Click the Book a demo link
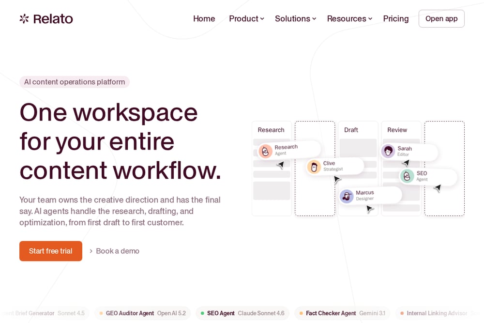Image resolution: width=484 pixels, height=323 pixels. [x=118, y=251]
